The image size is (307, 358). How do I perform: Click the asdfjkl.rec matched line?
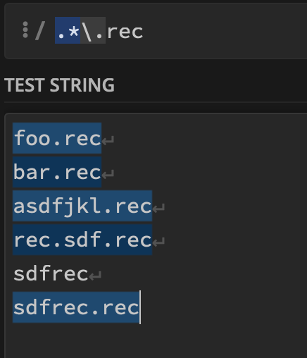82,206
